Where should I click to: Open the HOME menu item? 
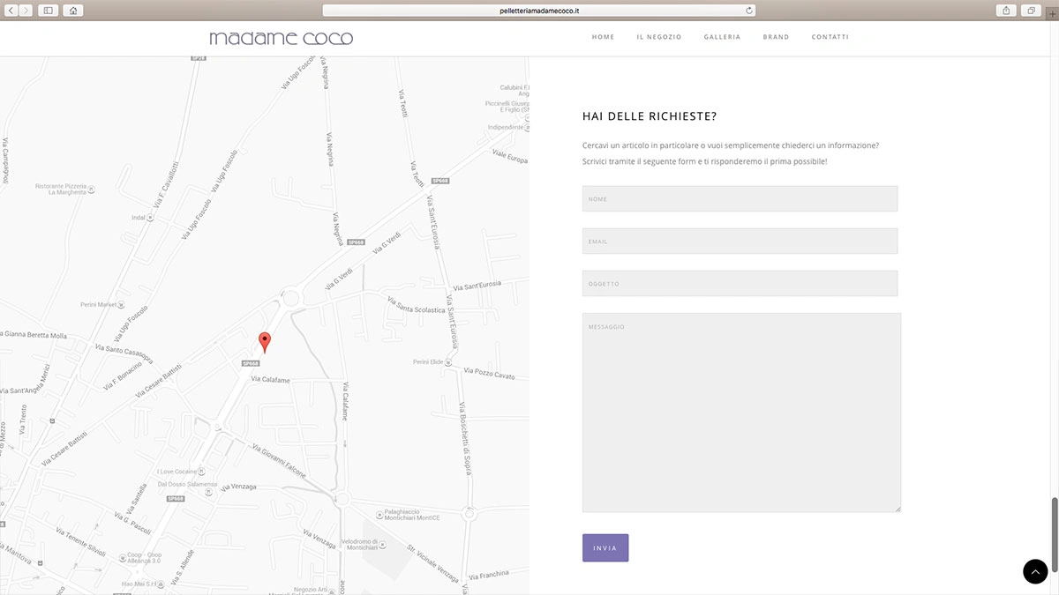click(604, 37)
